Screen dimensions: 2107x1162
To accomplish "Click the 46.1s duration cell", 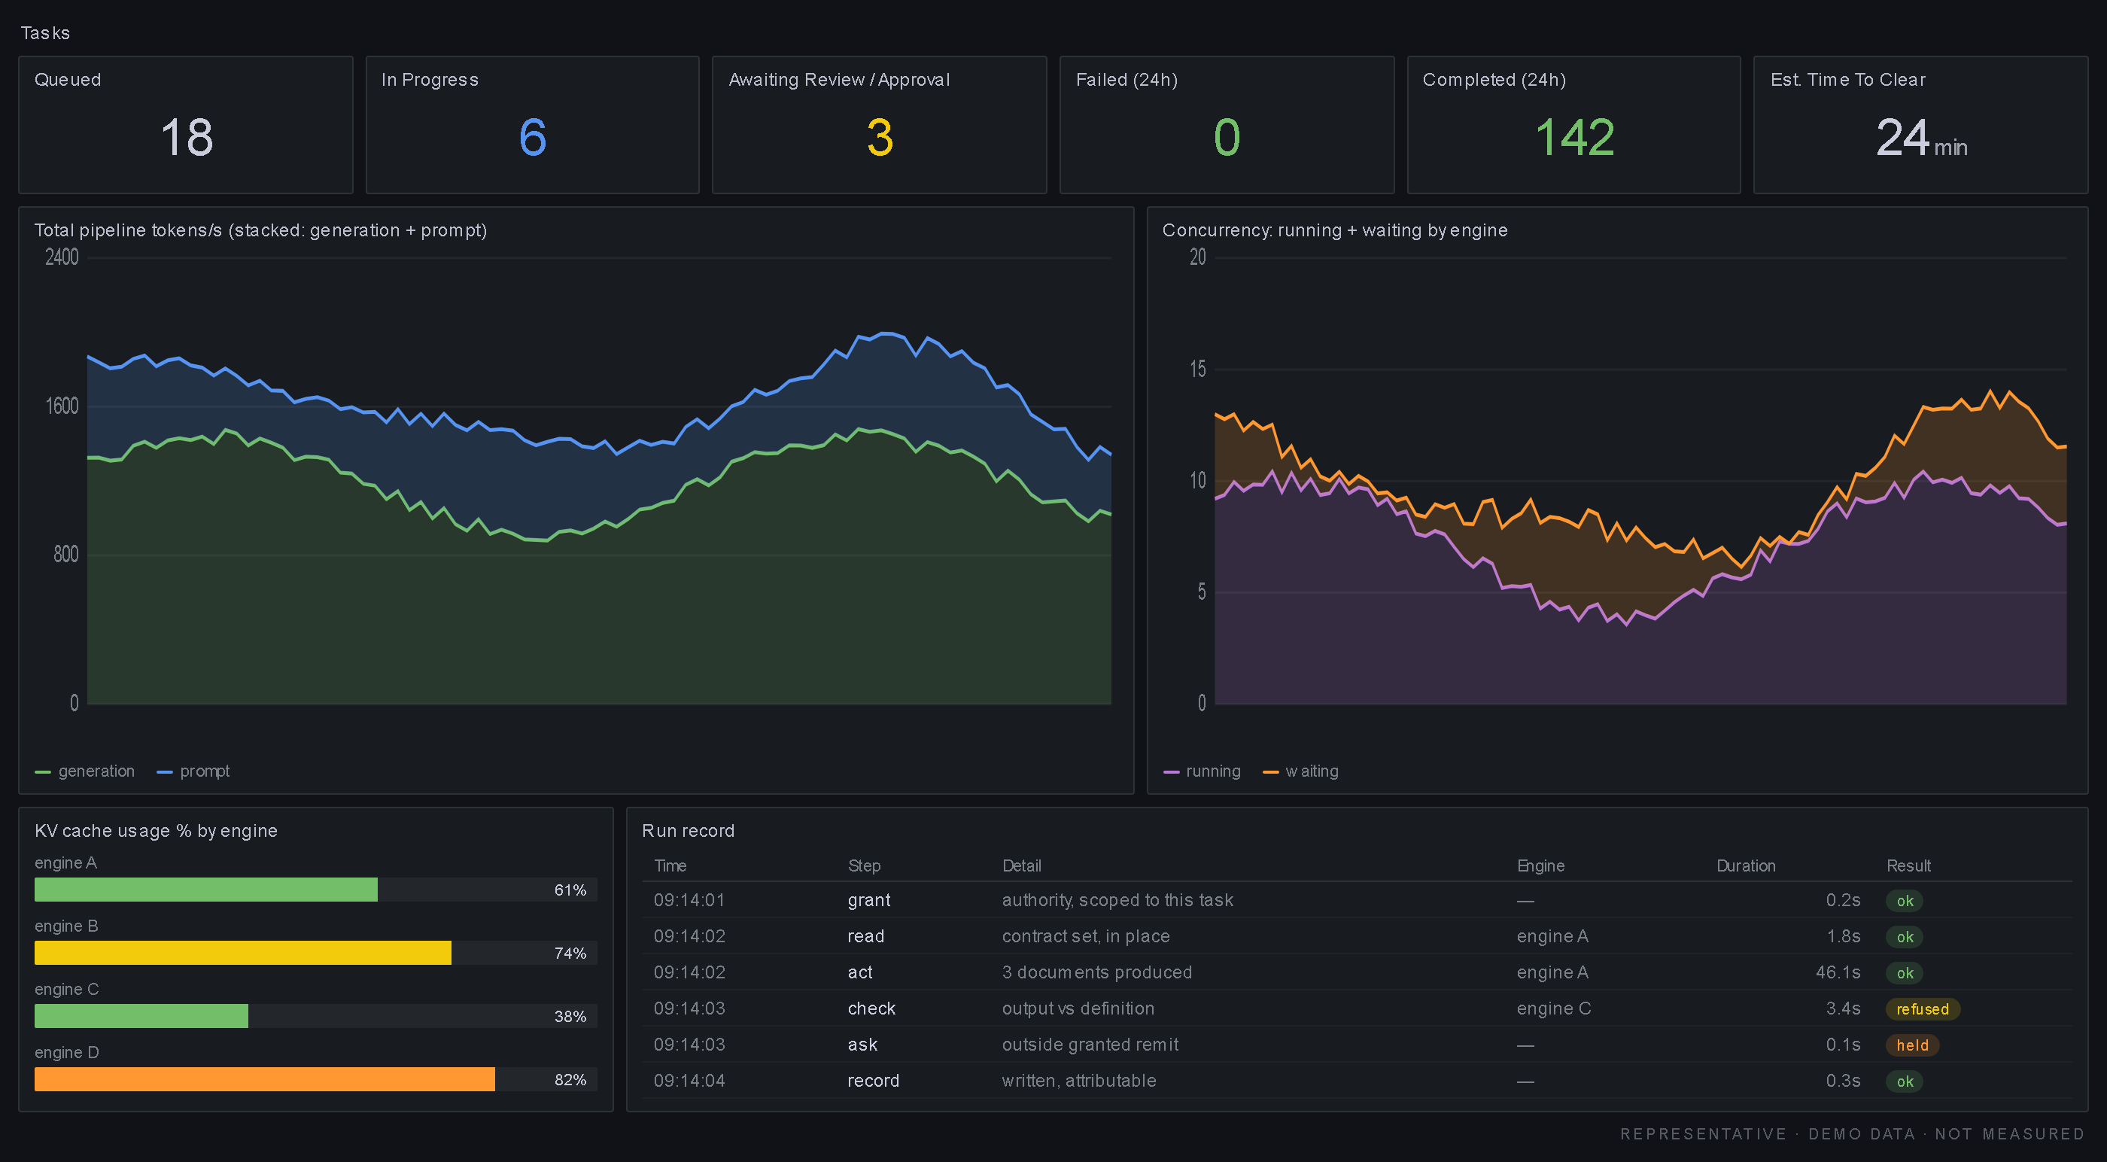I will point(1838,972).
